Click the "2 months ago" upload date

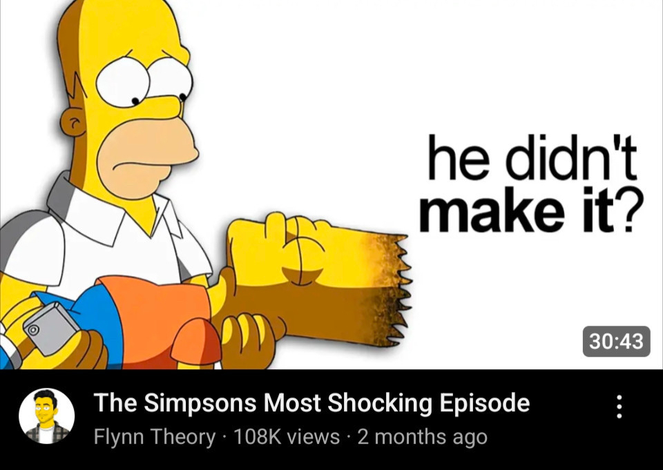pos(423,437)
